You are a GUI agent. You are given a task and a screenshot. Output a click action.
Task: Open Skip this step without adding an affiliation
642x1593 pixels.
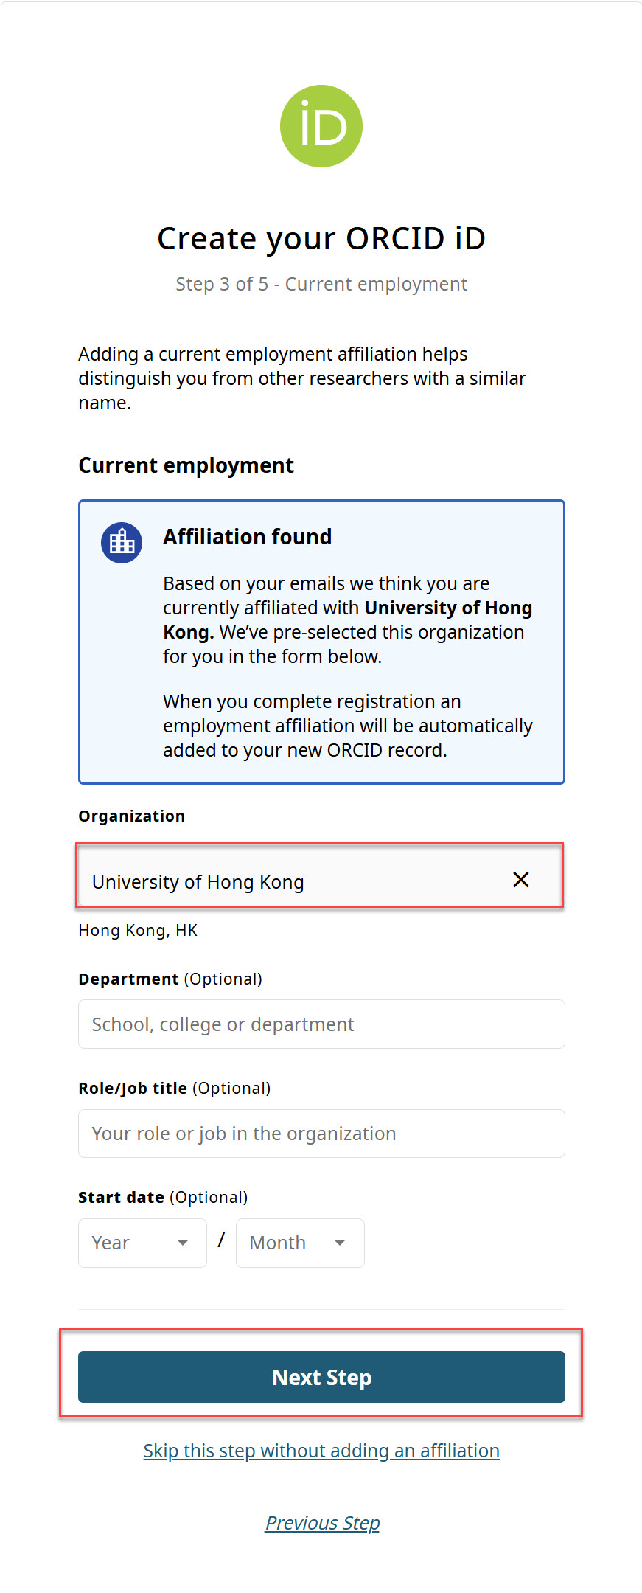pos(321,1450)
